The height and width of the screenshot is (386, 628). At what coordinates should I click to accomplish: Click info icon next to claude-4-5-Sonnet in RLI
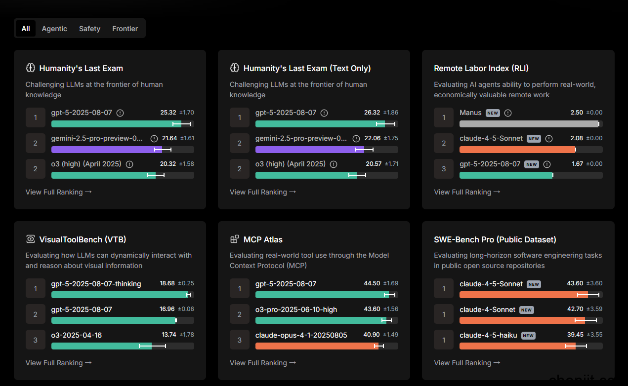pyautogui.click(x=548, y=139)
